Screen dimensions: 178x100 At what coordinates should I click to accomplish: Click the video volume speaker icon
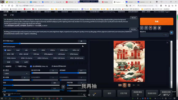5,95
